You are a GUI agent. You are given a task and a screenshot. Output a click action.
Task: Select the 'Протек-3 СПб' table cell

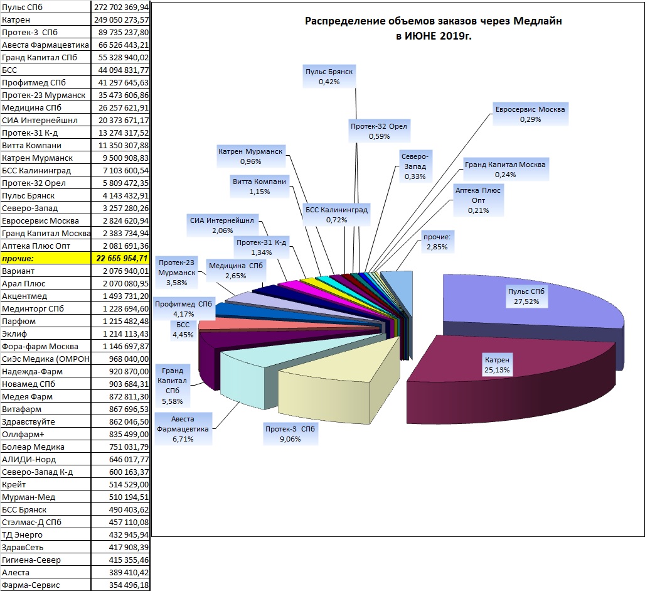pos(46,33)
